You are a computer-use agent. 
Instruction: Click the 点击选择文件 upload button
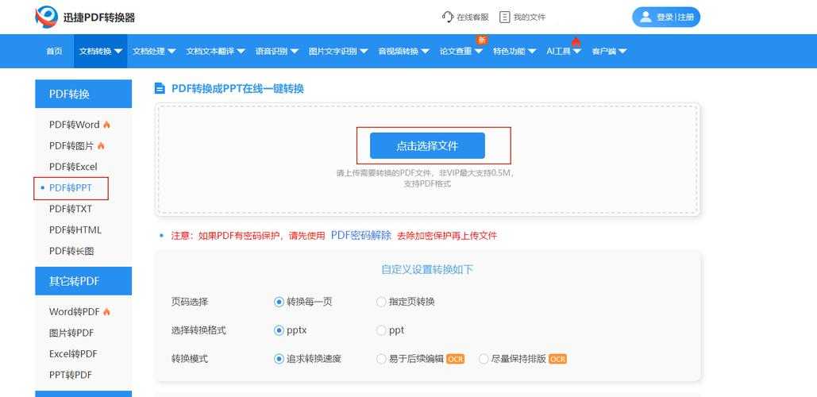(427, 146)
